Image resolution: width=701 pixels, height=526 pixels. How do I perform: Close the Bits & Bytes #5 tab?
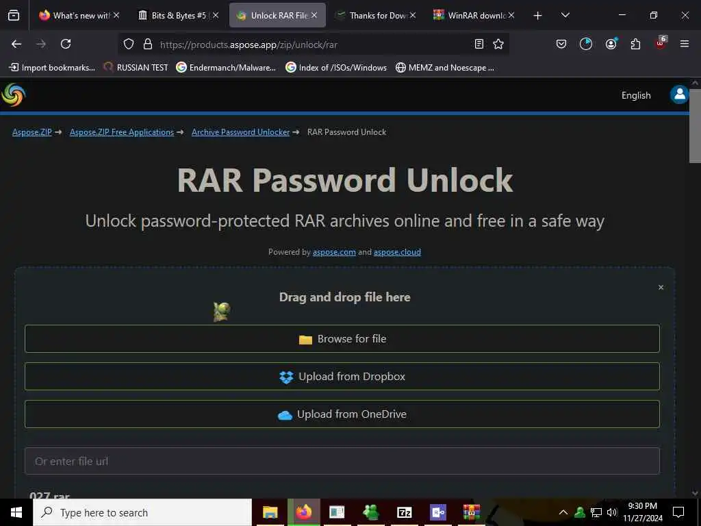click(x=216, y=15)
